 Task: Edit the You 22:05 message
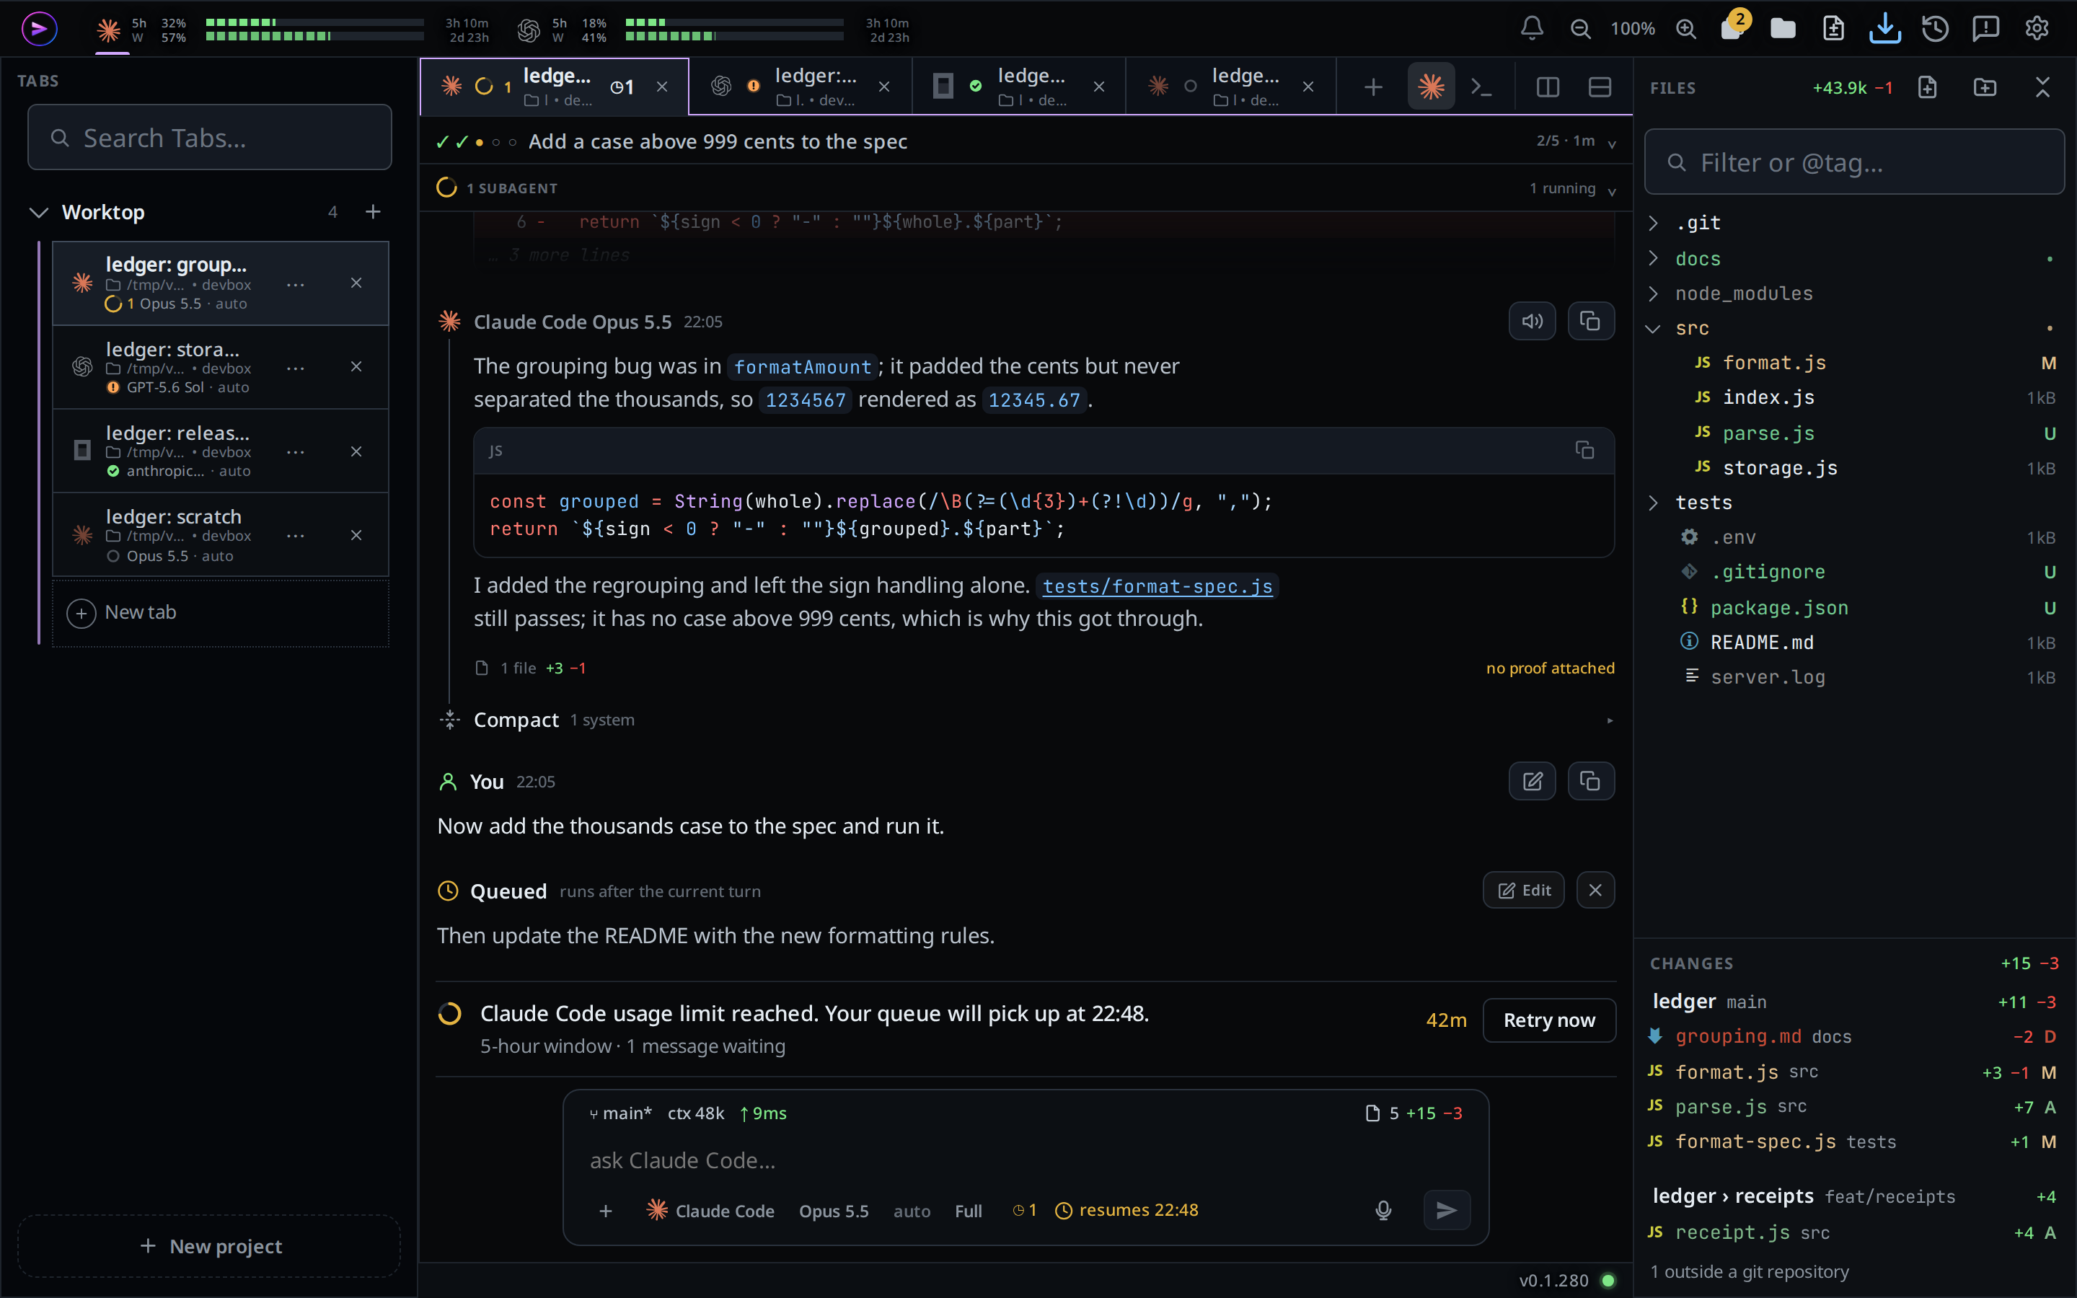point(1532,781)
